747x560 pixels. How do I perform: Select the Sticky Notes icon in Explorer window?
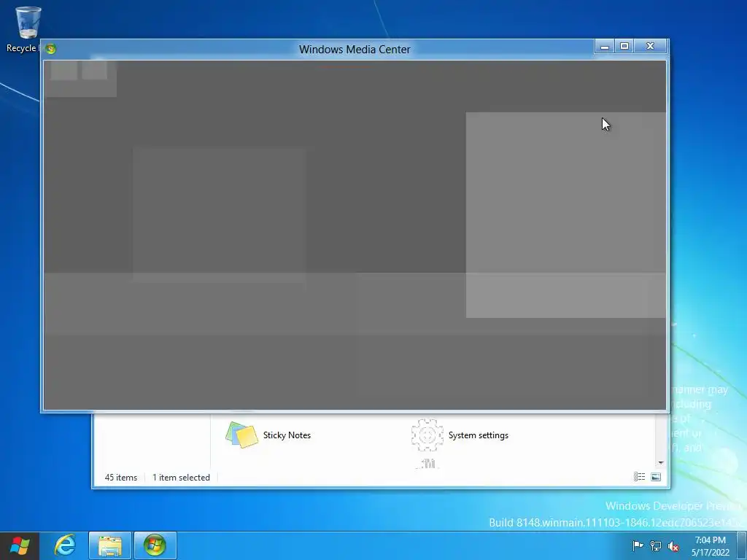[x=242, y=435]
